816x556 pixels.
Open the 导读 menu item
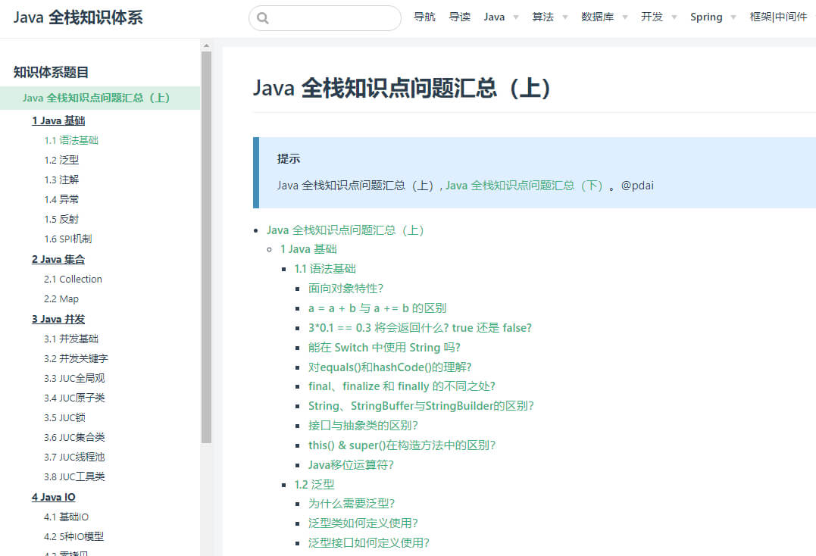point(459,17)
